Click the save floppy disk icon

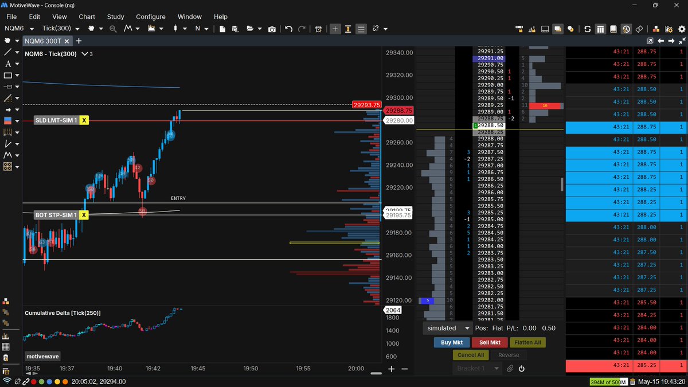click(235, 29)
